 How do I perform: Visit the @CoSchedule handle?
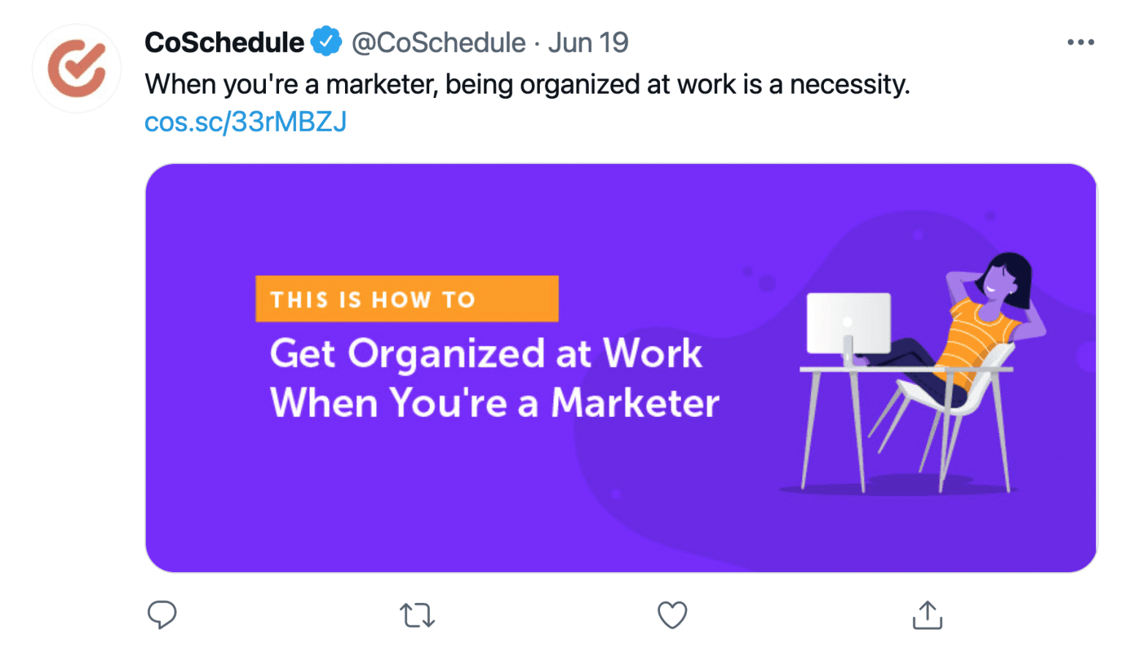point(438,42)
